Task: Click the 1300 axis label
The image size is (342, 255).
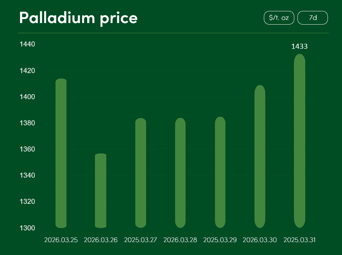Action: [27, 228]
